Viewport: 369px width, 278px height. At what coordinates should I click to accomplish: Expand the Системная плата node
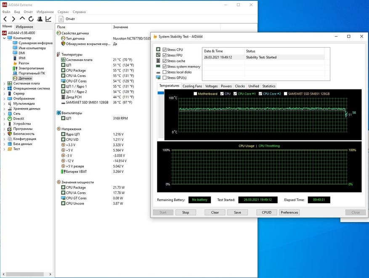tap(4, 84)
